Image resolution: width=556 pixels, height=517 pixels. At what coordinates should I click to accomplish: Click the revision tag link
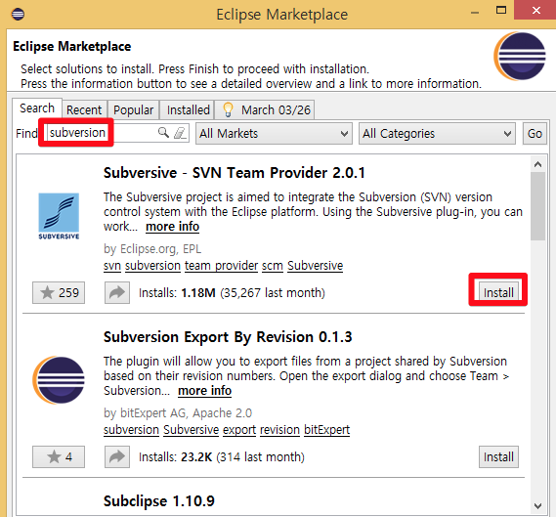click(279, 430)
